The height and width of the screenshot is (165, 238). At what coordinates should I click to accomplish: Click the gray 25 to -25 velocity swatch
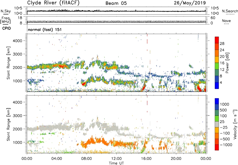point(217,124)
